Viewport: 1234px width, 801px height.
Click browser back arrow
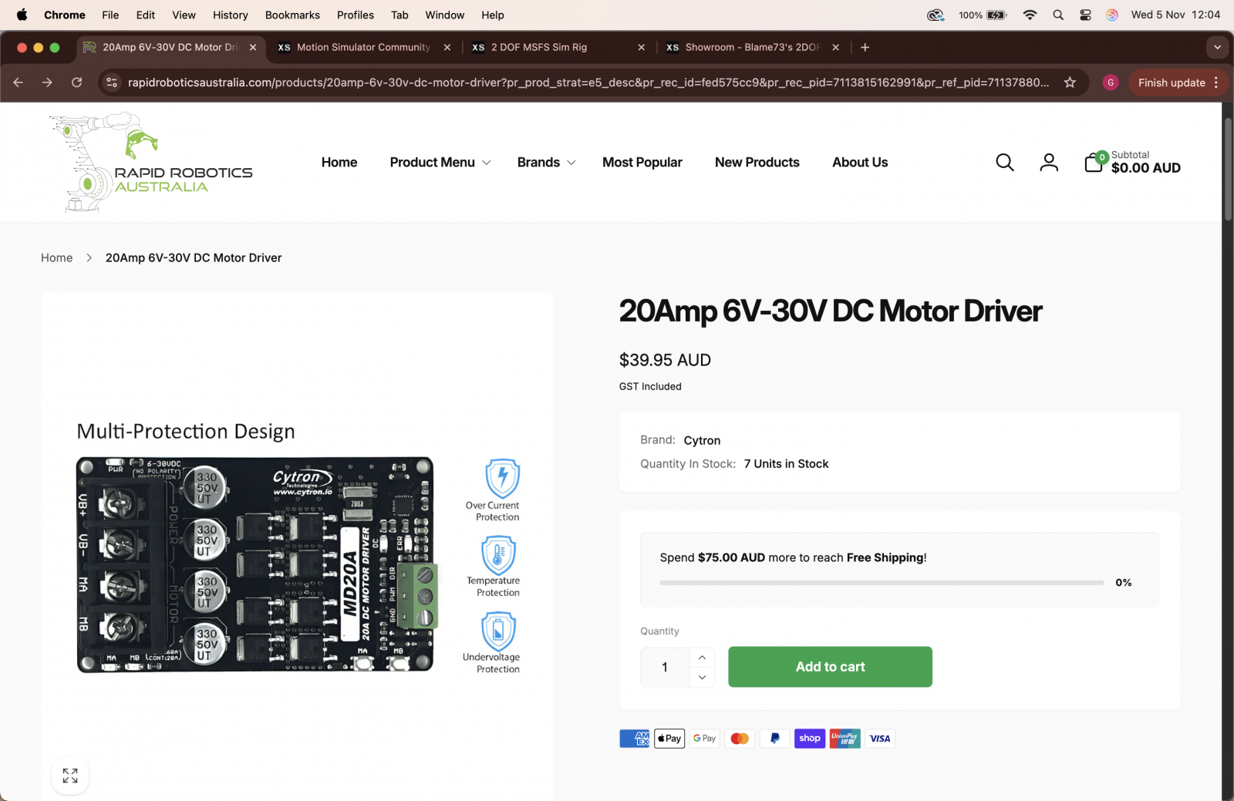coord(19,82)
